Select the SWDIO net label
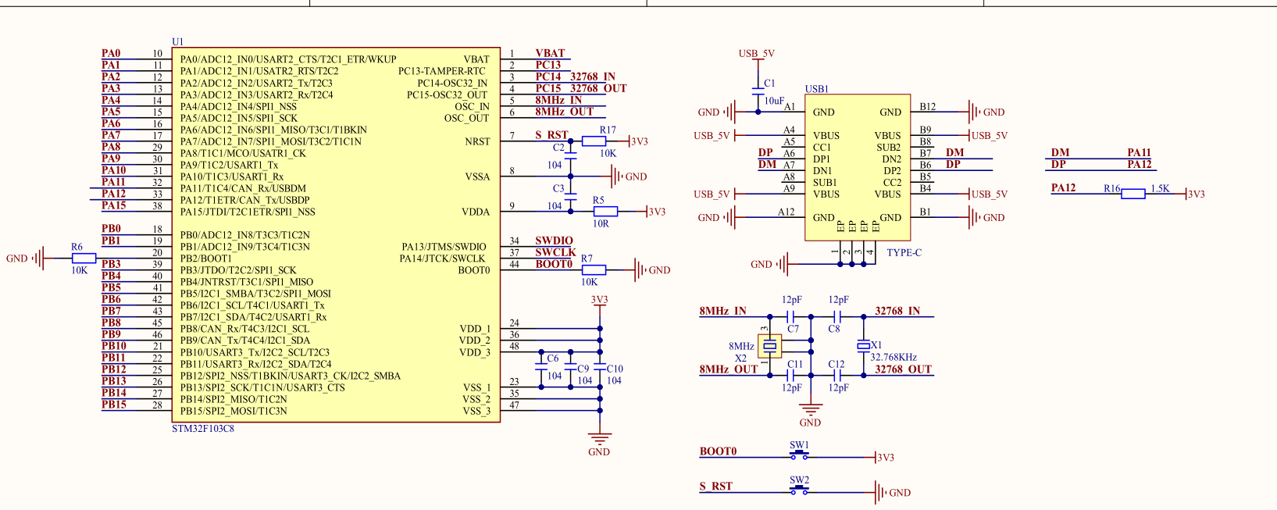The width and height of the screenshot is (1277, 510). coord(554,241)
